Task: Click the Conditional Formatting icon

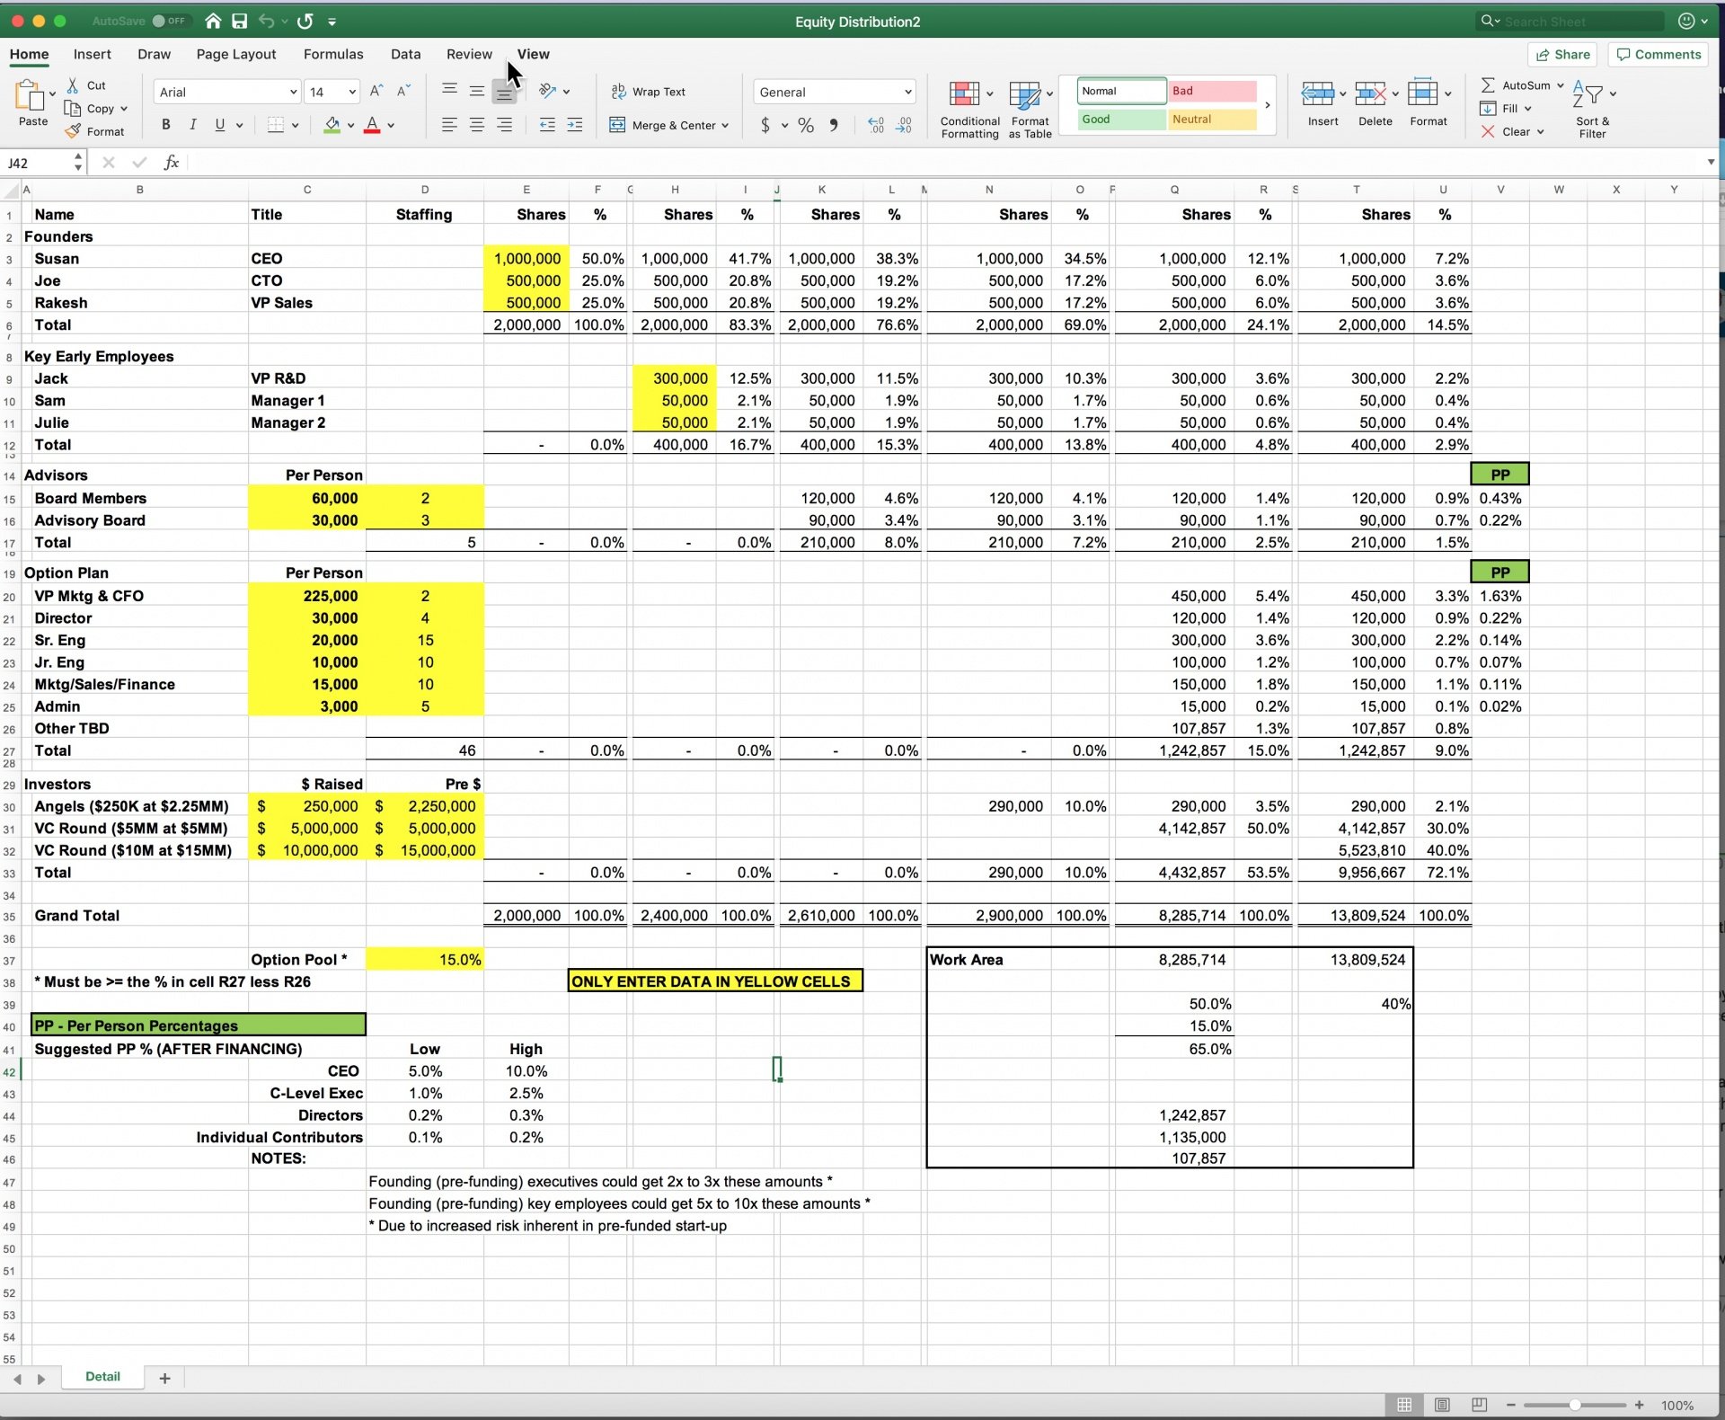Action: (x=963, y=93)
